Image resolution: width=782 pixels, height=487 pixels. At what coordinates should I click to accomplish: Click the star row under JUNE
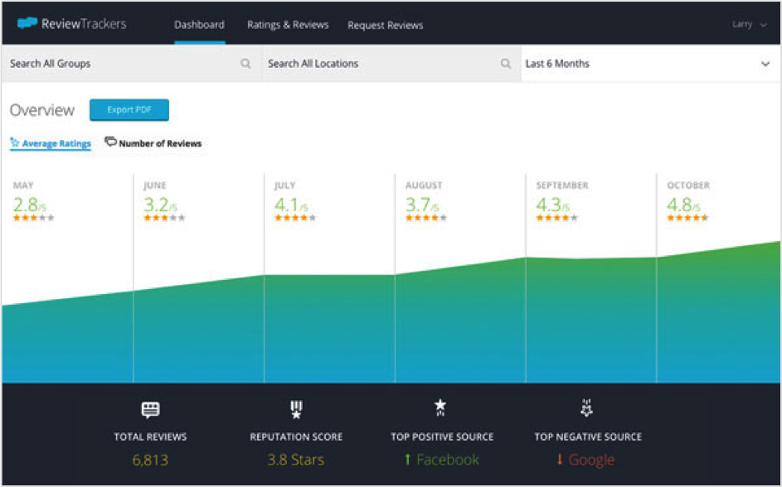164,218
